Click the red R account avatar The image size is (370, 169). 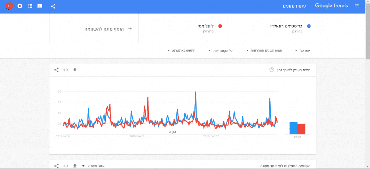coord(9,6)
